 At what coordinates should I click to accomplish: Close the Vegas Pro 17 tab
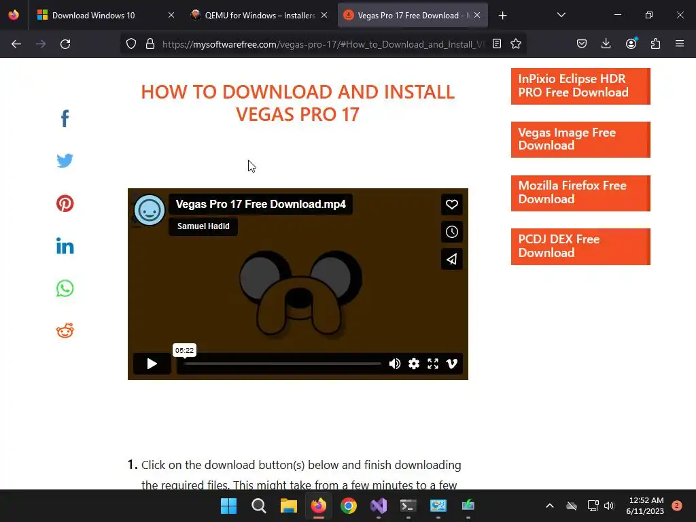[x=477, y=15]
